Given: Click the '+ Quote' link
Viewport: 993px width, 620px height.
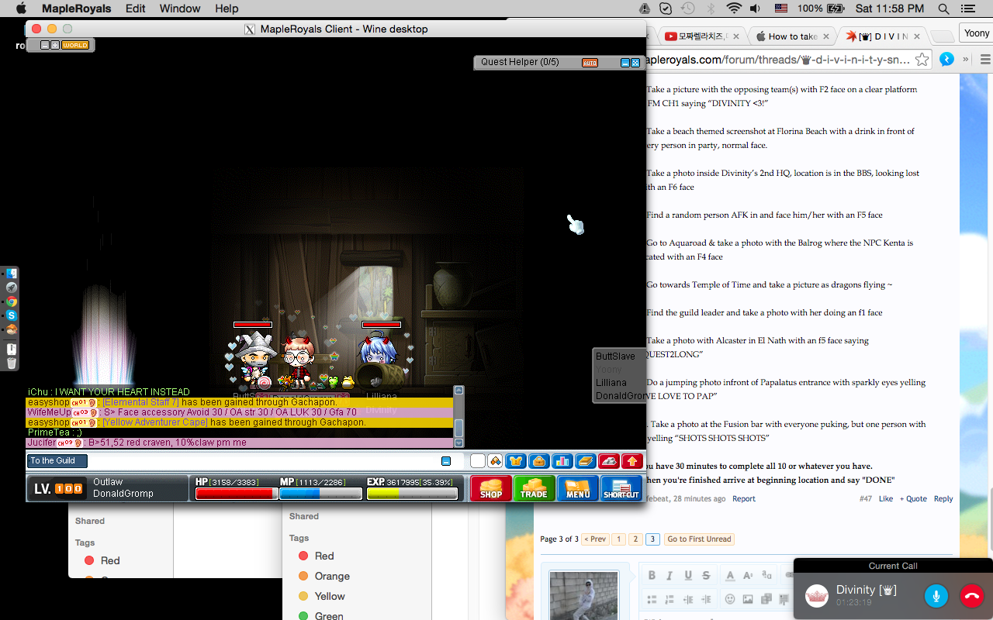Looking at the screenshot, I should click(913, 499).
